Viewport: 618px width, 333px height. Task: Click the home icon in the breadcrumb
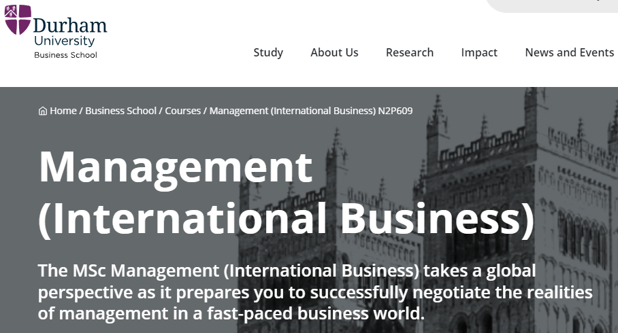click(x=43, y=111)
